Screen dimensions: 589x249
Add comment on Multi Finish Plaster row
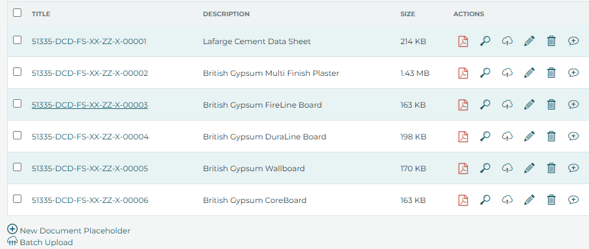[573, 73]
